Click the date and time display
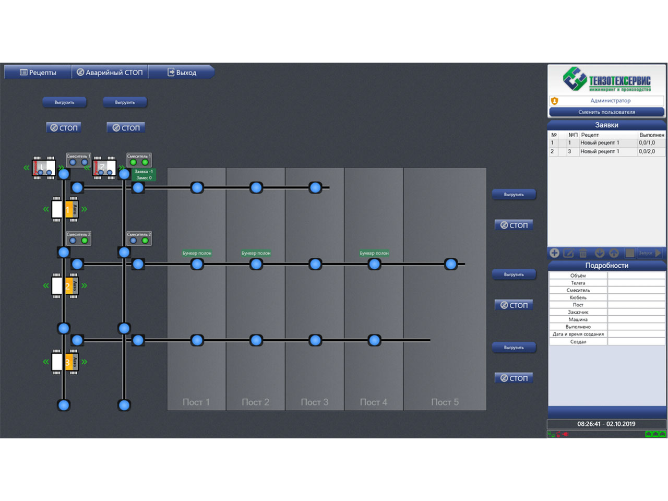 606,424
